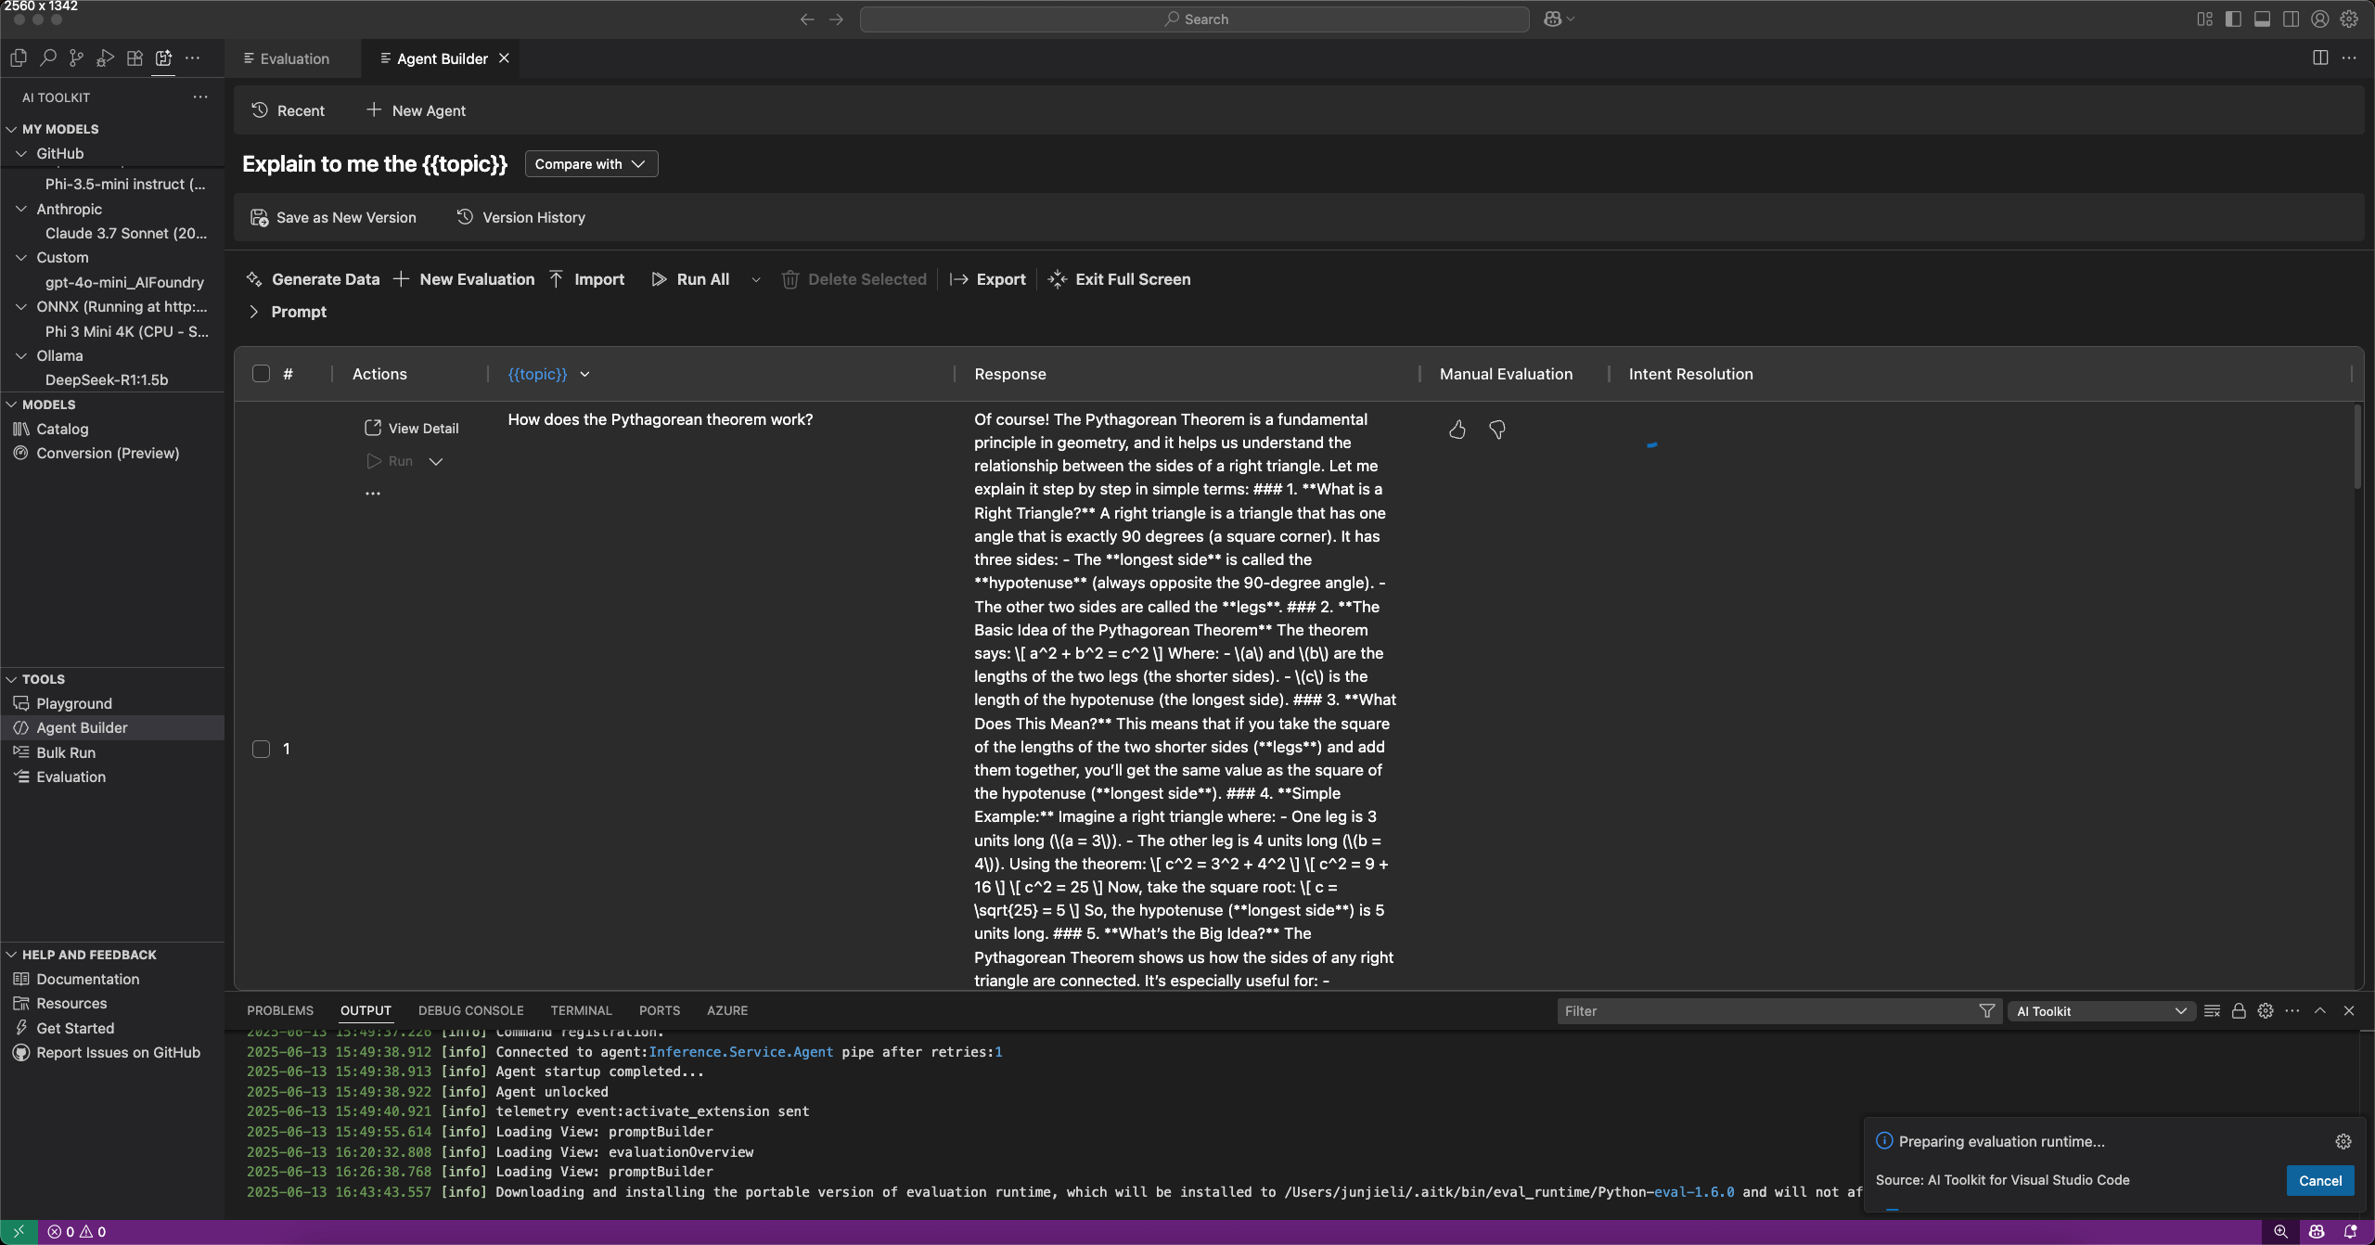The image size is (2375, 1245).
Task: Open the Search view in the activity bar
Action: tap(48, 58)
